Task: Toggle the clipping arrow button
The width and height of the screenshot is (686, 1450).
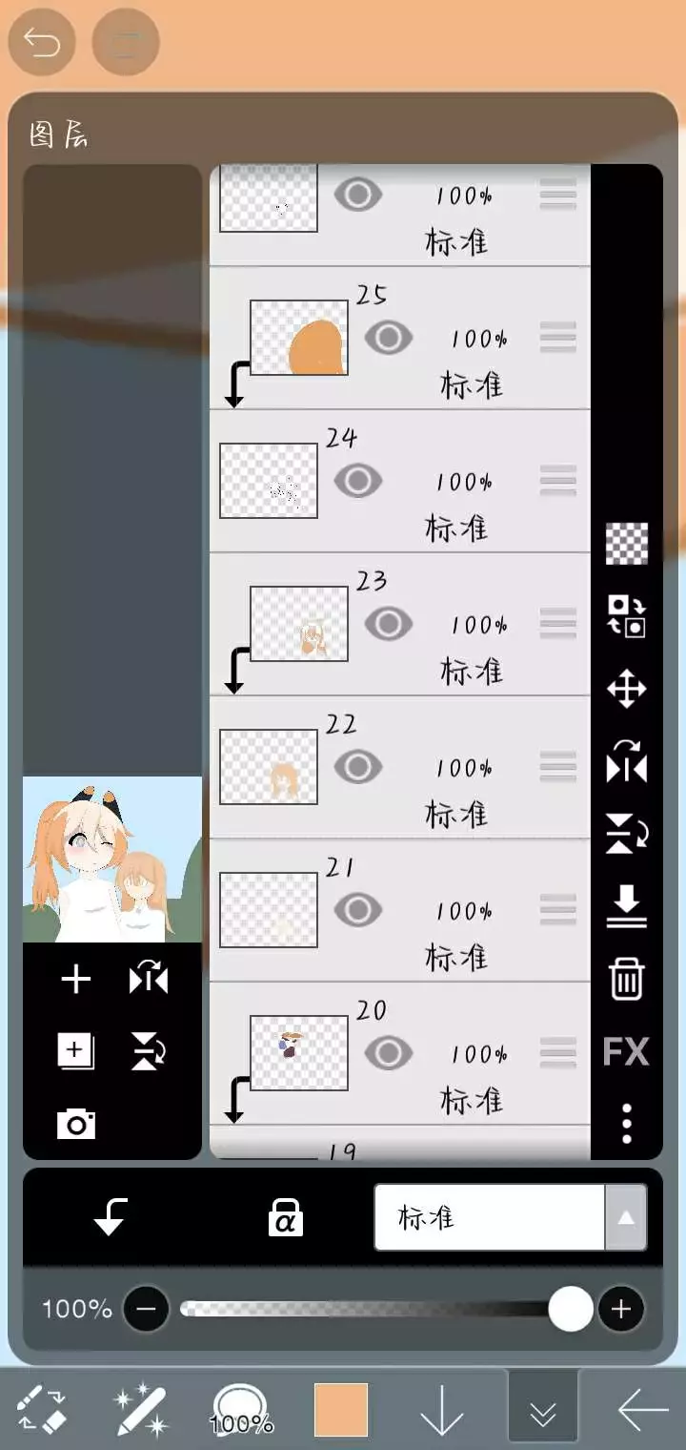Action: [x=111, y=1217]
